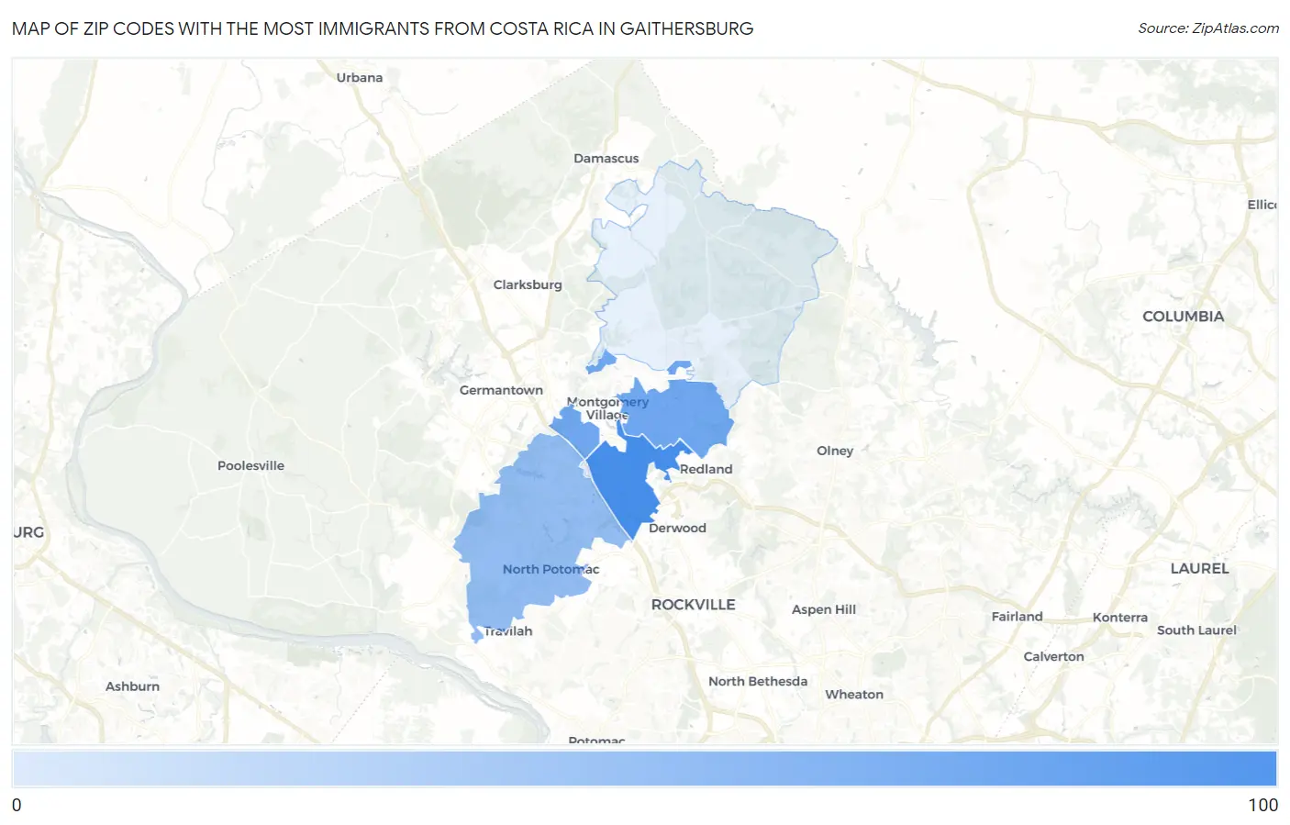Click the Calverton label
This screenshot has width=1290, height=825.
coord(1053,656)
